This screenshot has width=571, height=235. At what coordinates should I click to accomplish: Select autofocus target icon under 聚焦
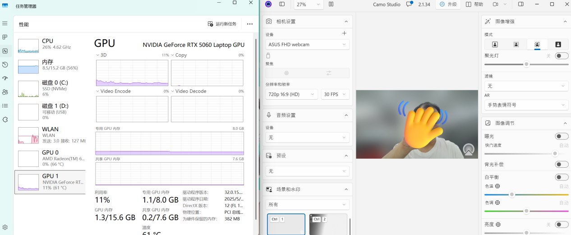point(286,73)
